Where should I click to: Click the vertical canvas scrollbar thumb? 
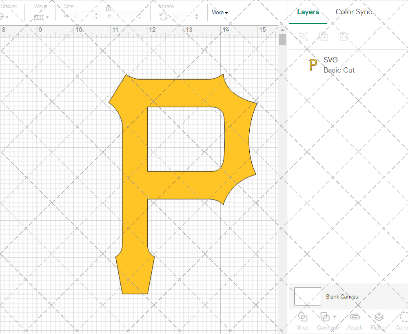pyautogui.click(x=282, y=40)
